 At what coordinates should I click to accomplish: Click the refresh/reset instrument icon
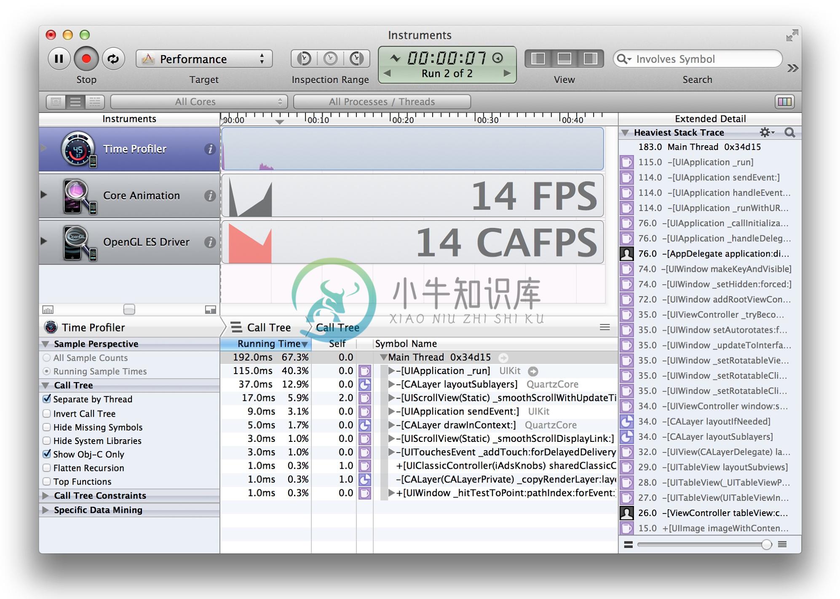[112, 59]
